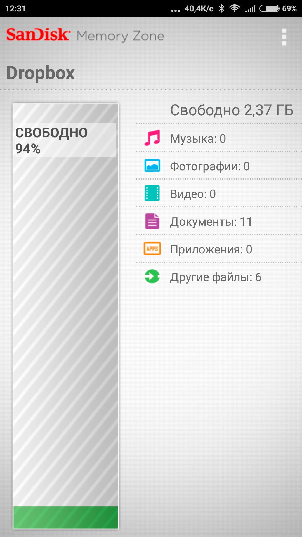
Task: Tap the purple documents icon
Action: point(152,221)
